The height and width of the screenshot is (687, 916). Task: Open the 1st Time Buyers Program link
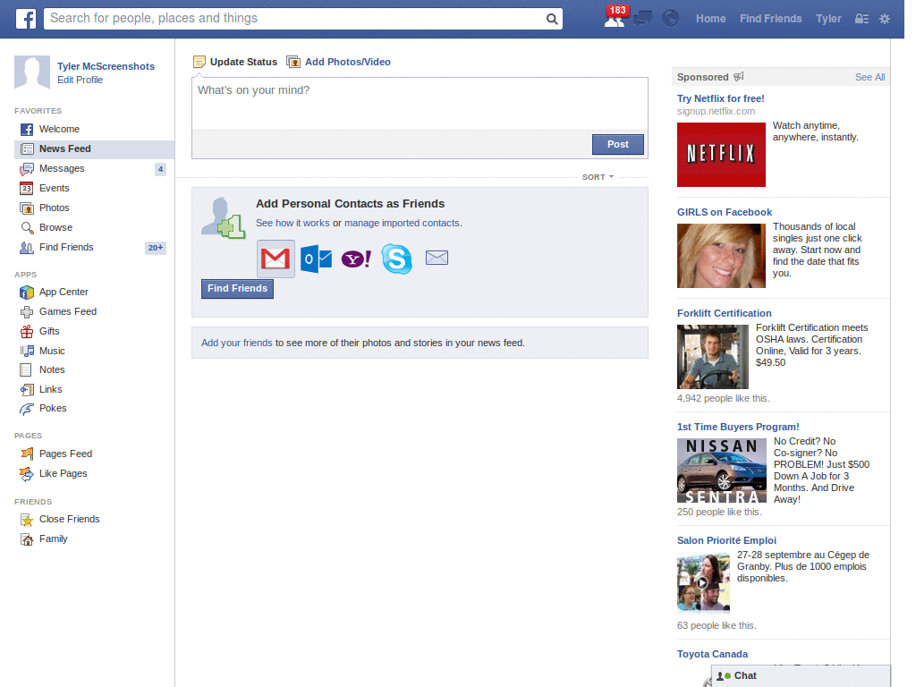pyautogui.click(x=738, y=427)
